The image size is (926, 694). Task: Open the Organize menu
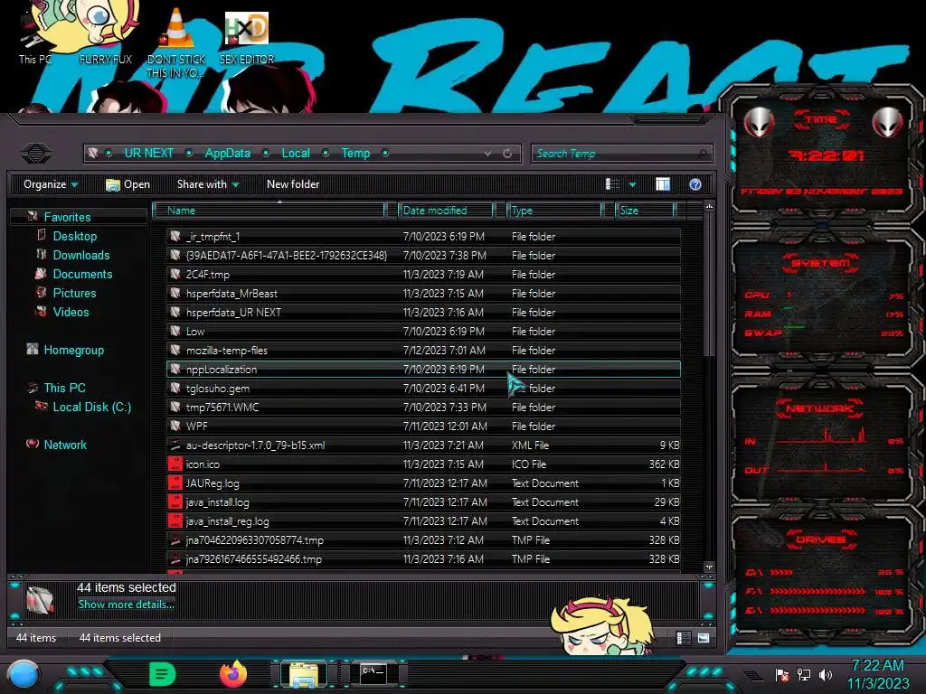51,184
